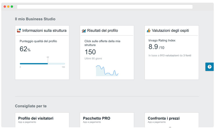The width and height of the screenshot is (215, 130).
Task: Click the 913 valutazioni text
Action: pos(170,55)
